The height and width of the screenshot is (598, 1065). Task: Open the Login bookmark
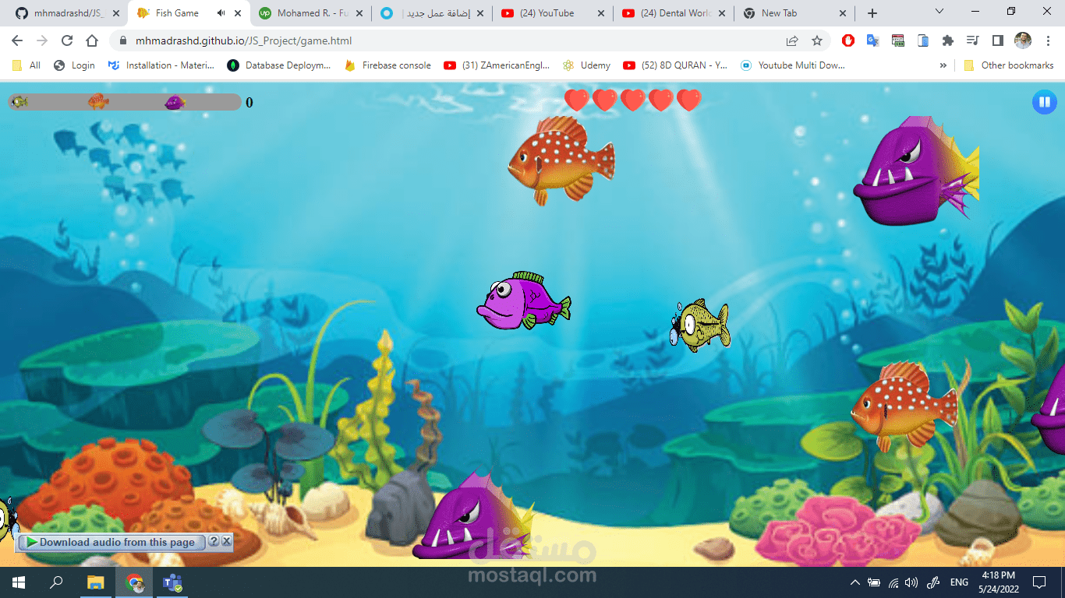[74, 65]
